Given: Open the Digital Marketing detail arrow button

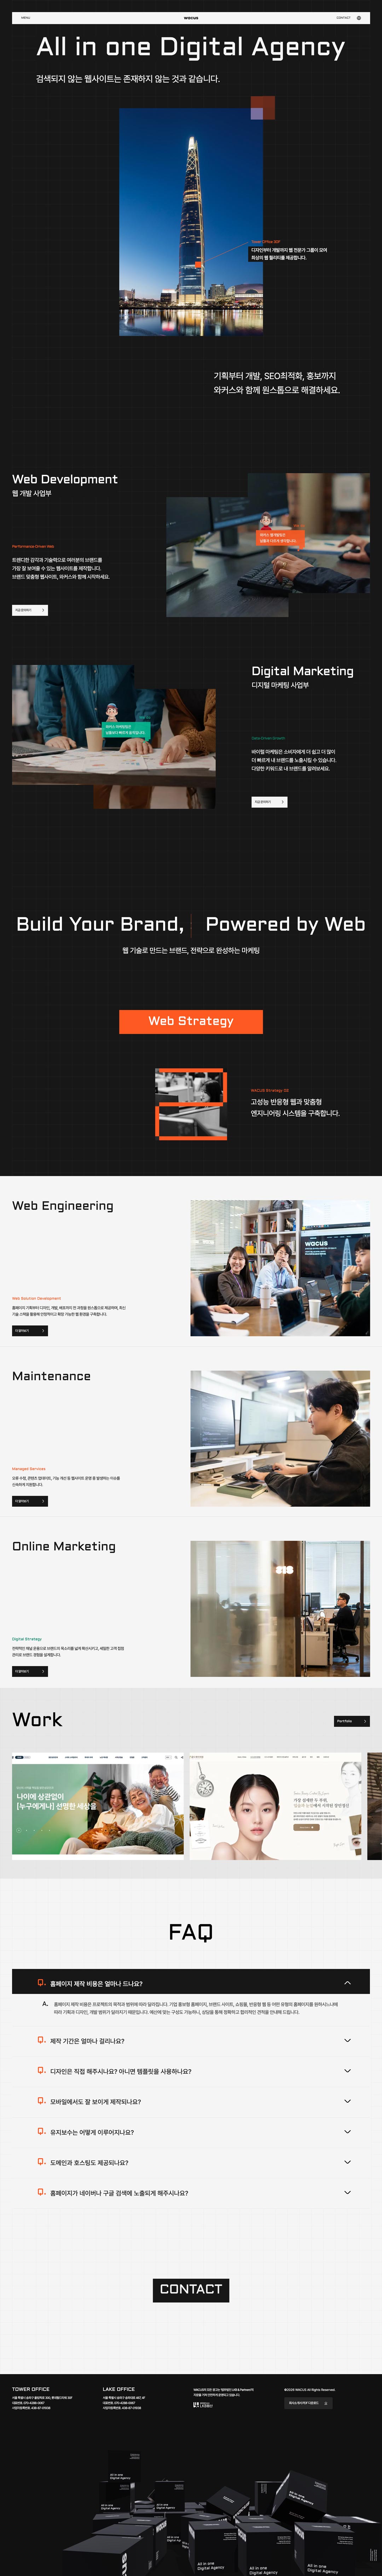Looking at the screenshot, I should [x=269, y=802].
